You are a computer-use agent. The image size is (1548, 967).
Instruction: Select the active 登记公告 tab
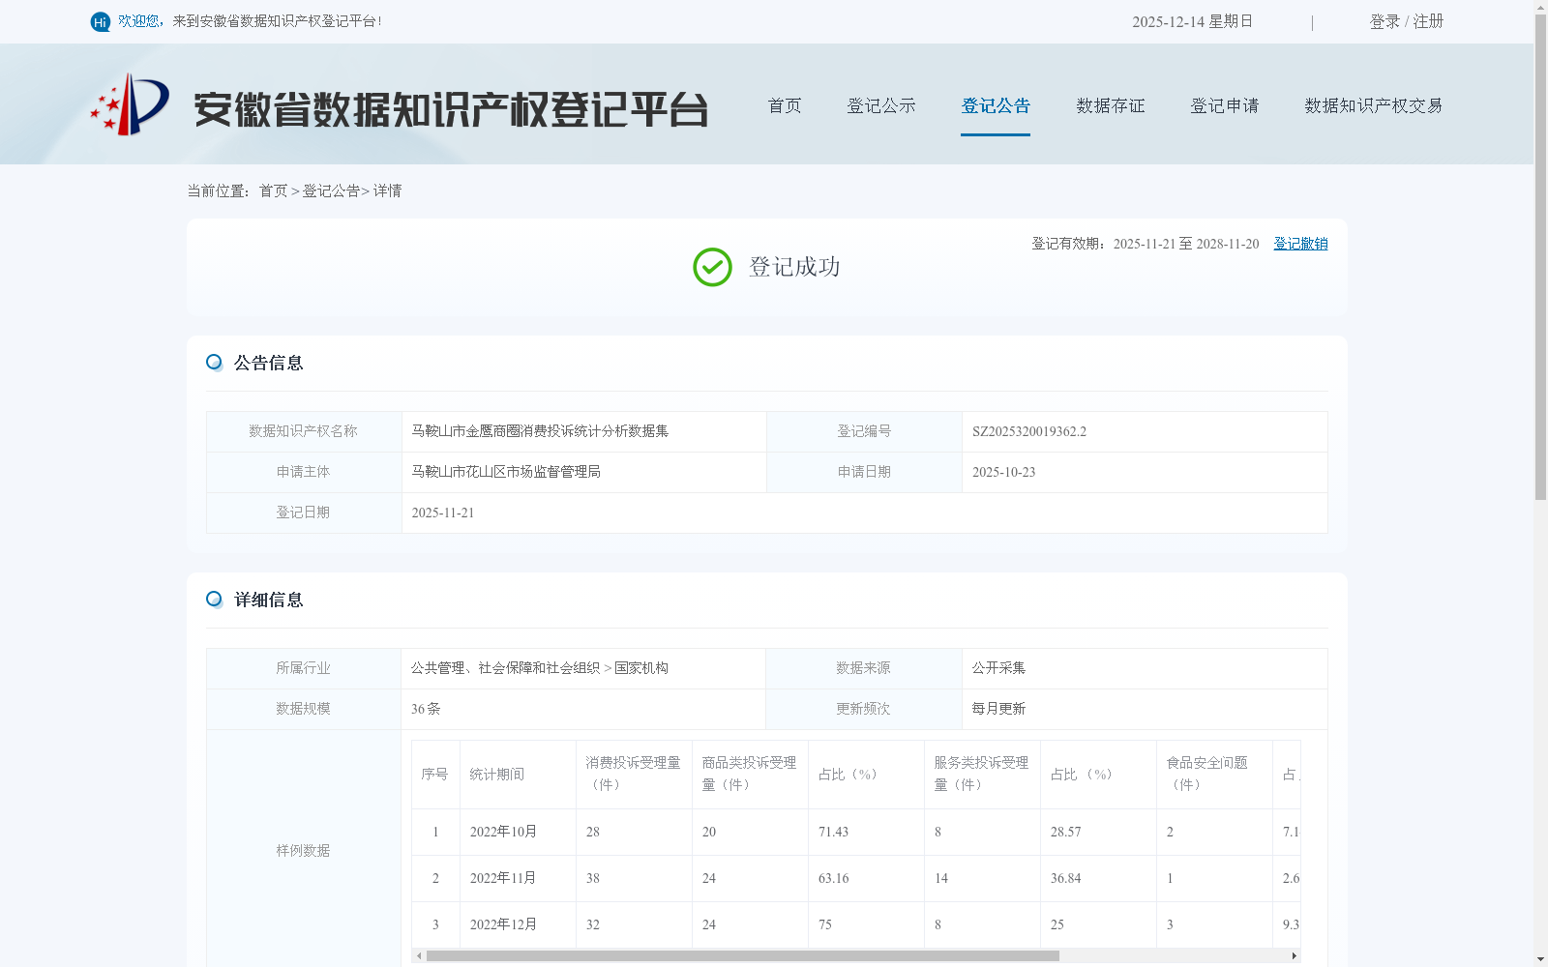point(996,105)
